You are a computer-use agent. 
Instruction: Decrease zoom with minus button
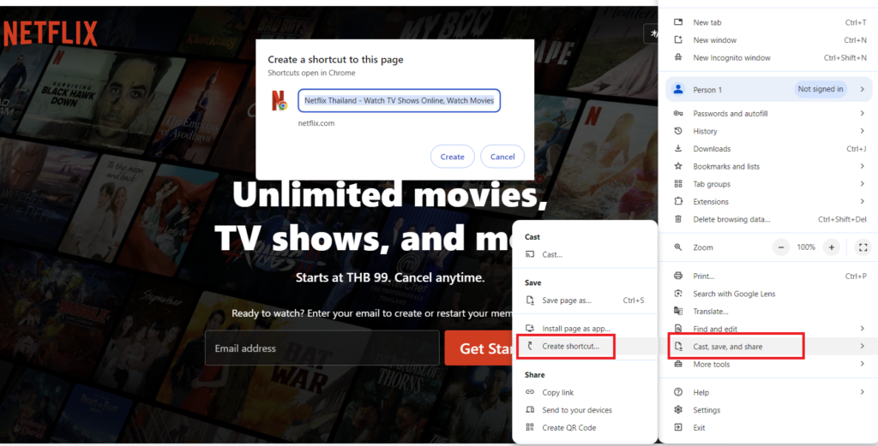click(x=780, y=247)
